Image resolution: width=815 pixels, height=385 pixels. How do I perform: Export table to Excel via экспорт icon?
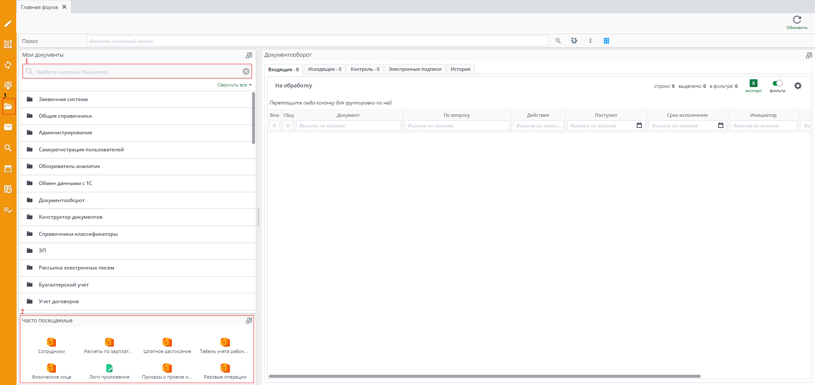[753, 84]
